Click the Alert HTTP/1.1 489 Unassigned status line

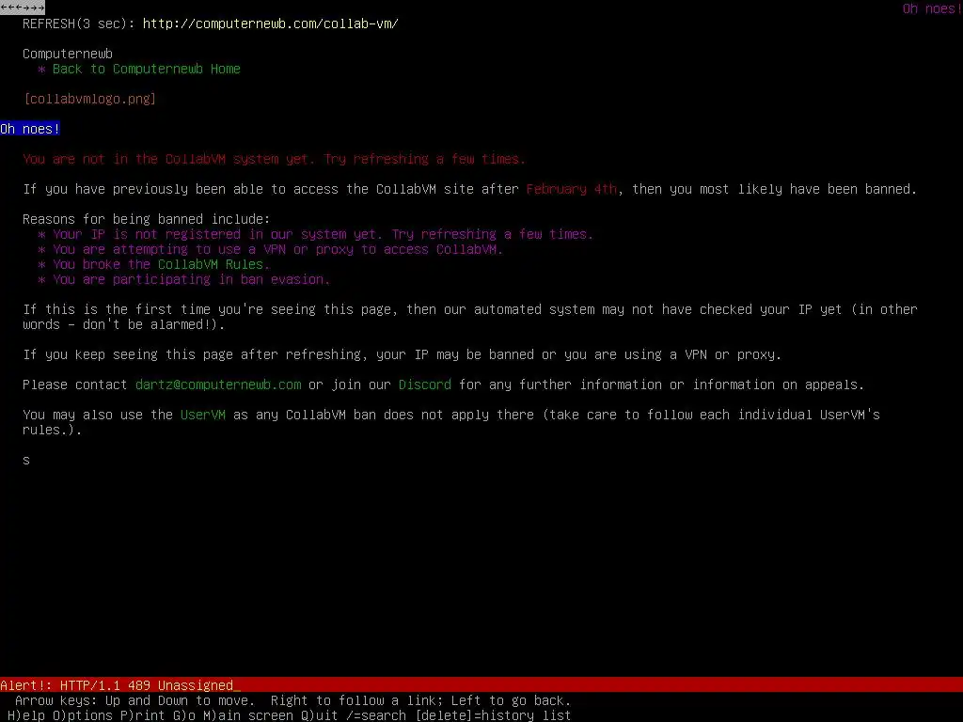[x=481, y=685]
